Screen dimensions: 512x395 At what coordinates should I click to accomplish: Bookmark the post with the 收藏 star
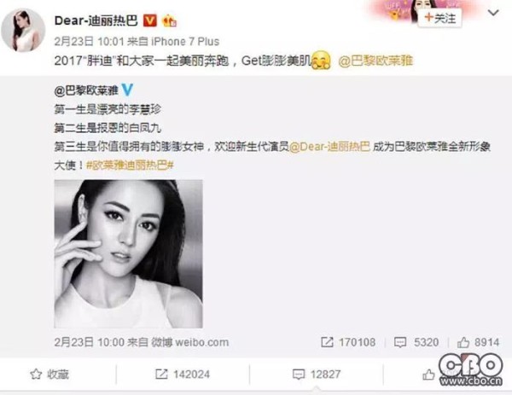pos(49,375)
